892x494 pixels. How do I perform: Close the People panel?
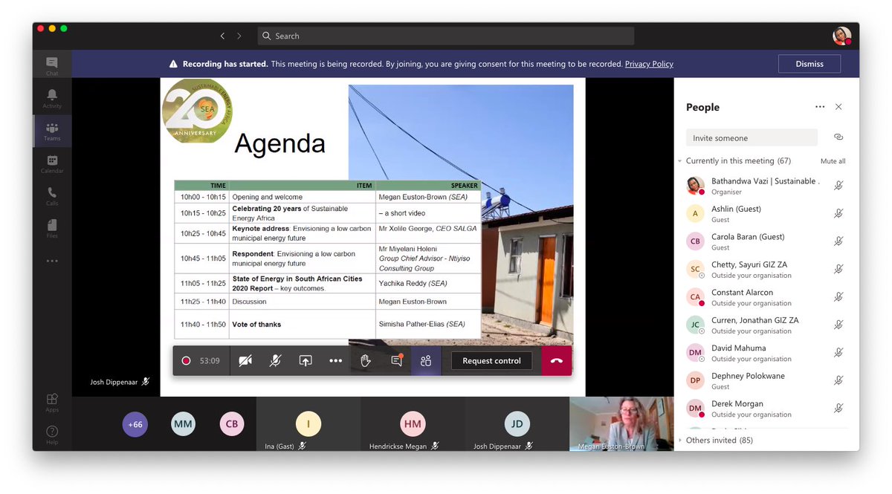(838, 107)
